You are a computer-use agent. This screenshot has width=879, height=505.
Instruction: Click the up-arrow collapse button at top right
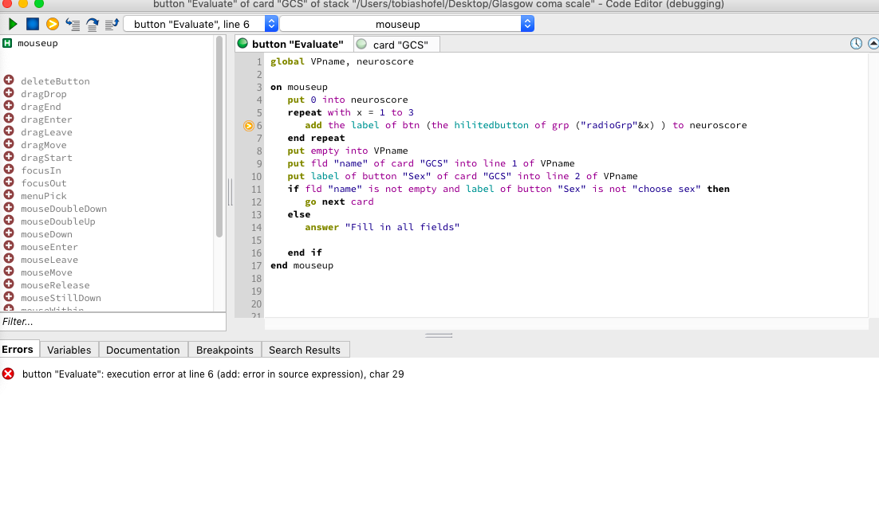[873, 44]
